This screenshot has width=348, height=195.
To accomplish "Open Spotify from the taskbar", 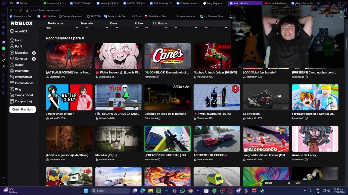I will pos(214,191).
